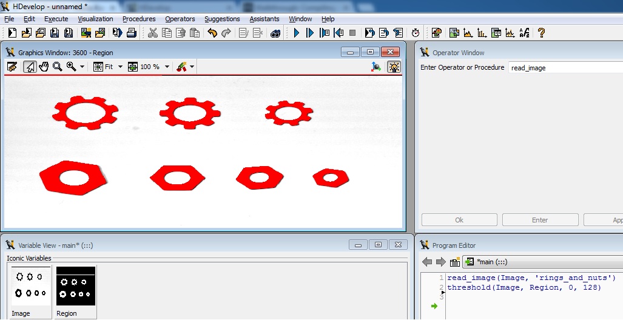623x320 pixels.
Task: Save the program with the floppy icon
Action: click(x=55, y=33)
